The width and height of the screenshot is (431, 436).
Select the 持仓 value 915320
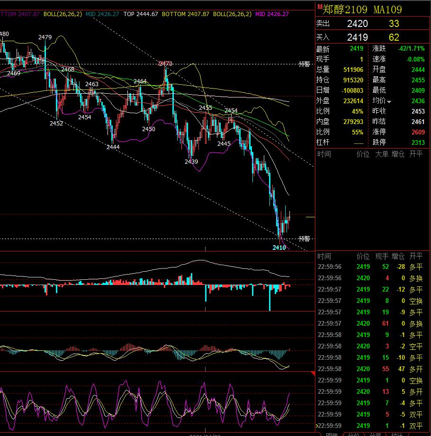353,80
